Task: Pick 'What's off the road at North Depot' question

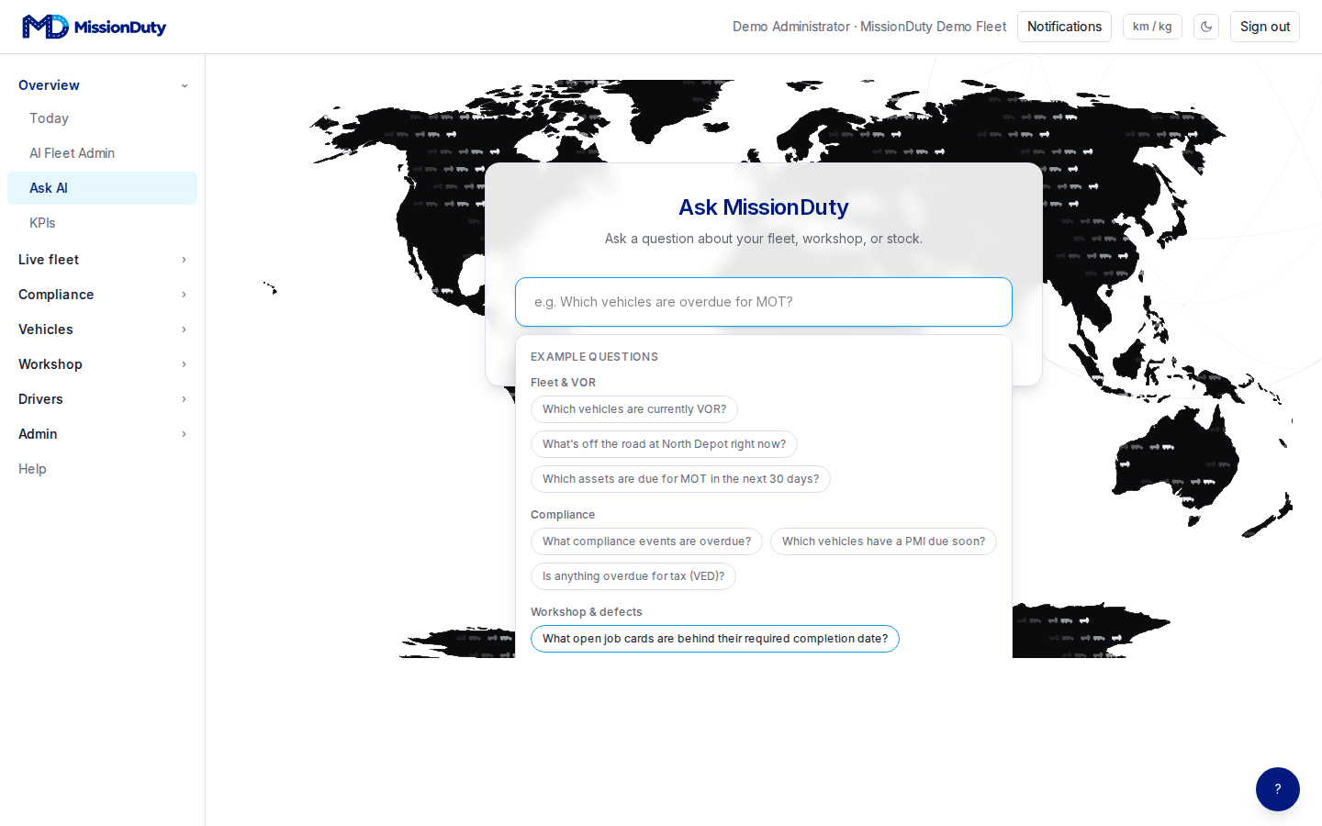Action: (664, 444)
